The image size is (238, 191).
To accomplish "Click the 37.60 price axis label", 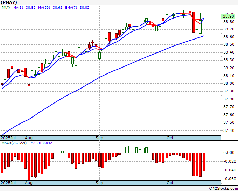I will pyautogui.click(x=229, y=115).
